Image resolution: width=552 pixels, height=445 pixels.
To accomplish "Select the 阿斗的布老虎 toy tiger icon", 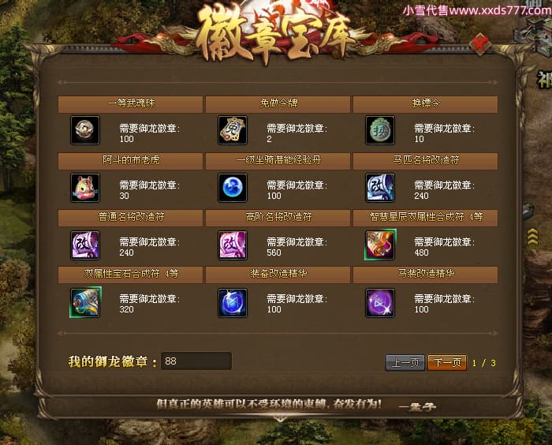I will coord(85,188).
